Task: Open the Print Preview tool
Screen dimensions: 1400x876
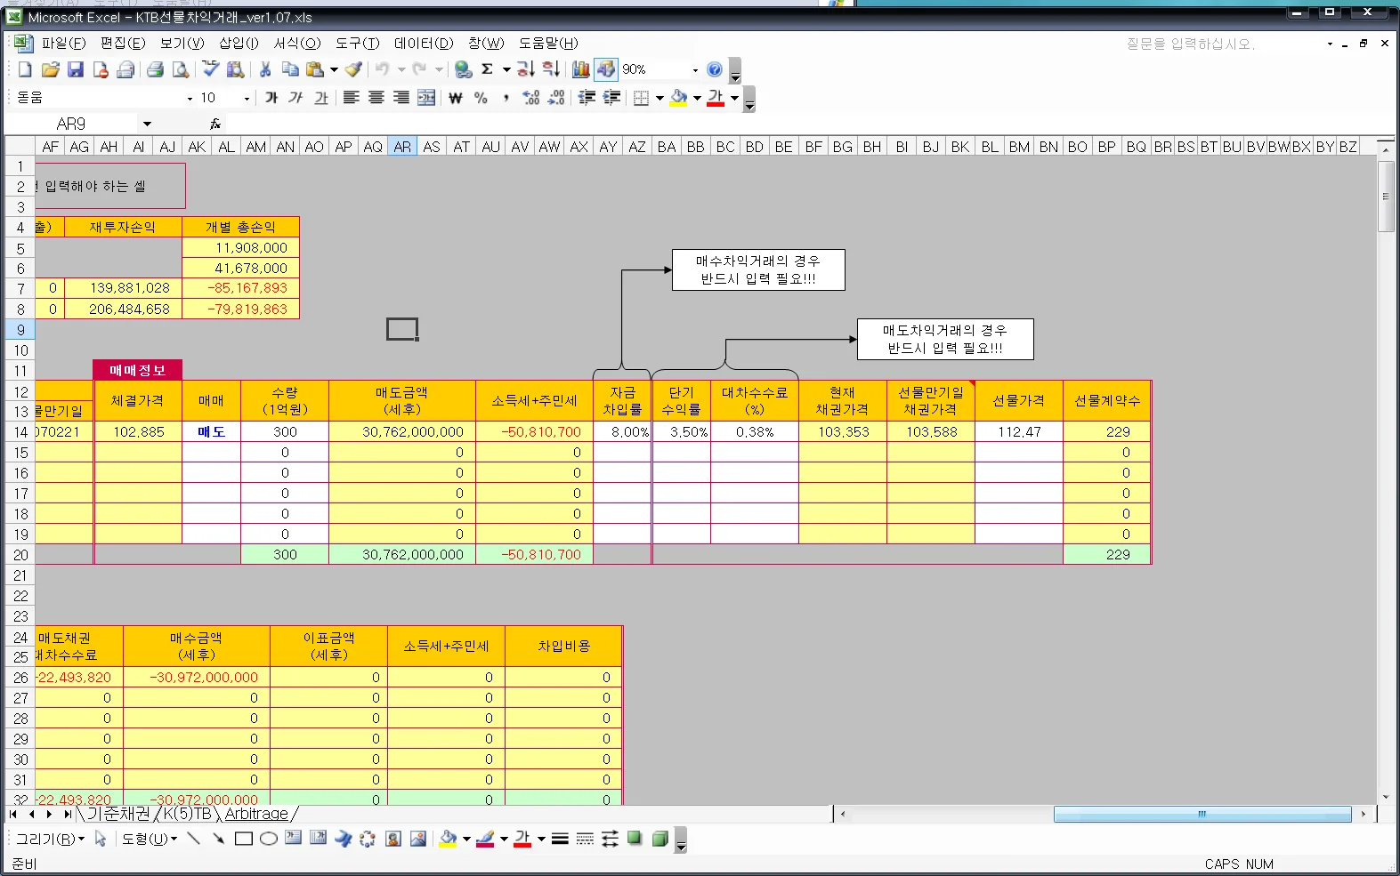Action: pos(181,69)
